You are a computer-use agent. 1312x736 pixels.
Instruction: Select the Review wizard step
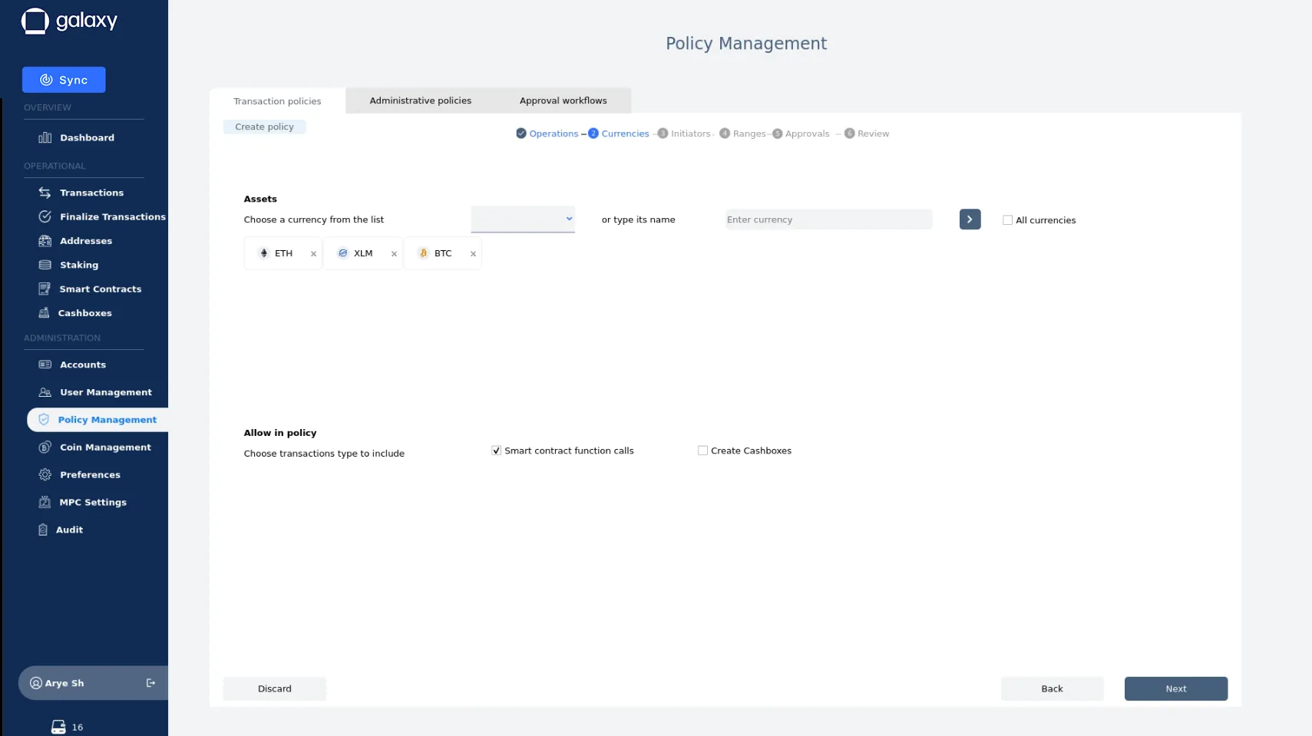[867, 134]
